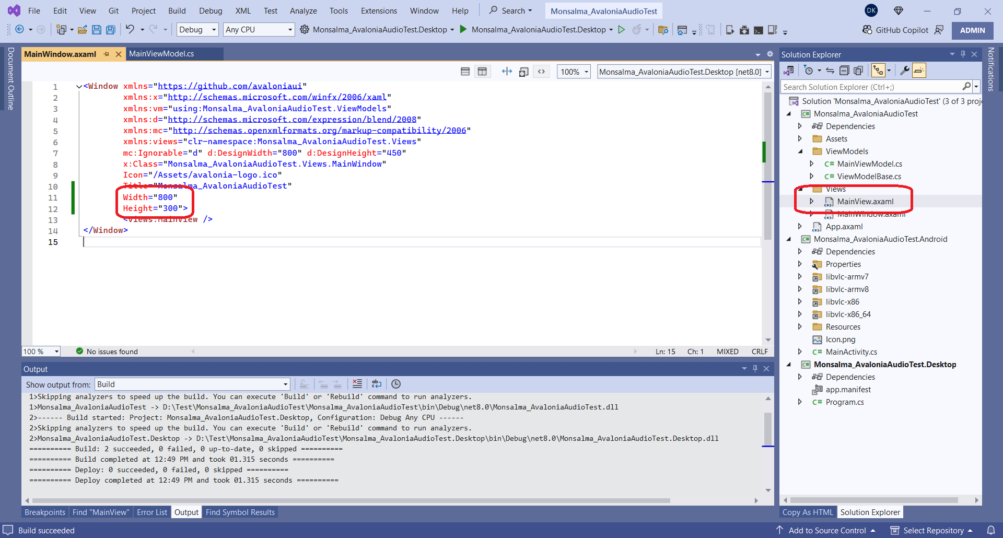Open the Debug menu
Screen dimensions: 1003x538
click(x=211, y=10)
